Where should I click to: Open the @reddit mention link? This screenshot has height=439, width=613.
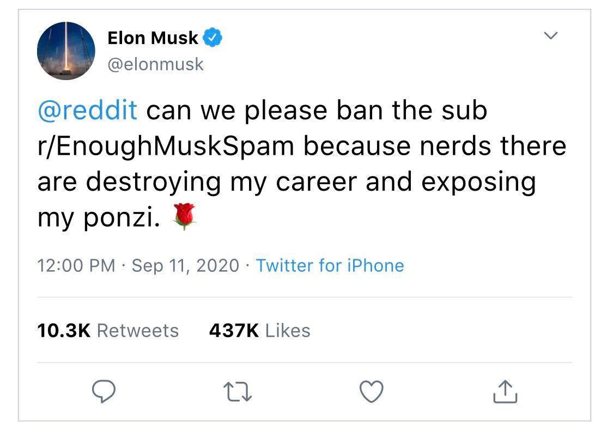click(x=87, y=110)
